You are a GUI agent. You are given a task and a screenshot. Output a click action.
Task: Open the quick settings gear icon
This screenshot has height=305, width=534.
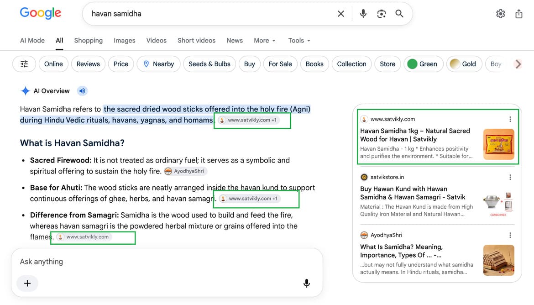tap(500, 14)
